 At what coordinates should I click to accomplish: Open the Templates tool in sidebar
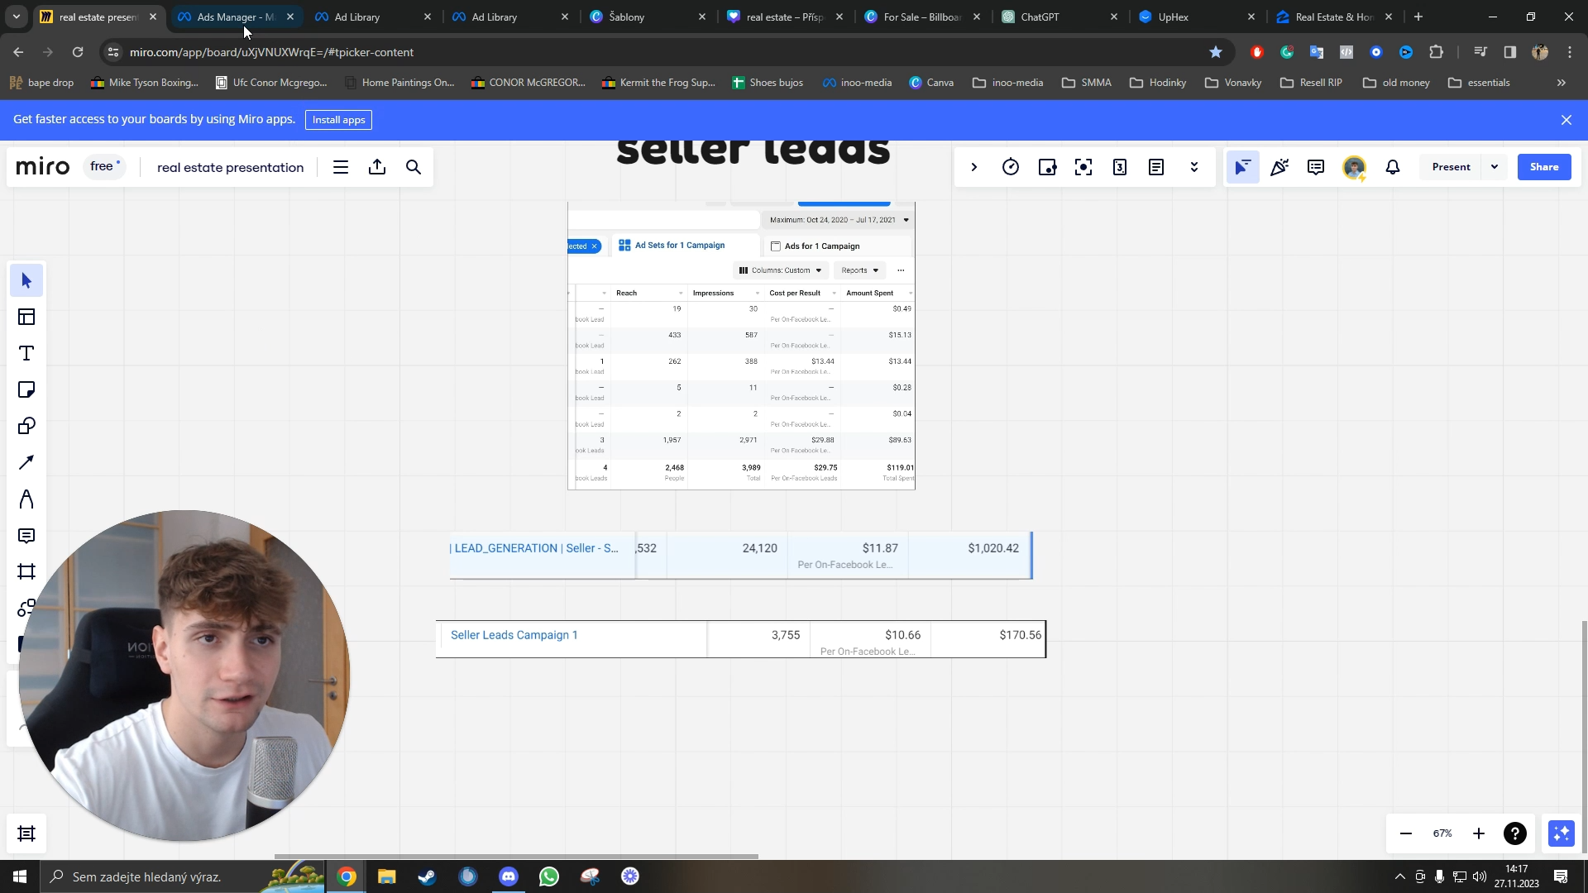coord(26,318)
